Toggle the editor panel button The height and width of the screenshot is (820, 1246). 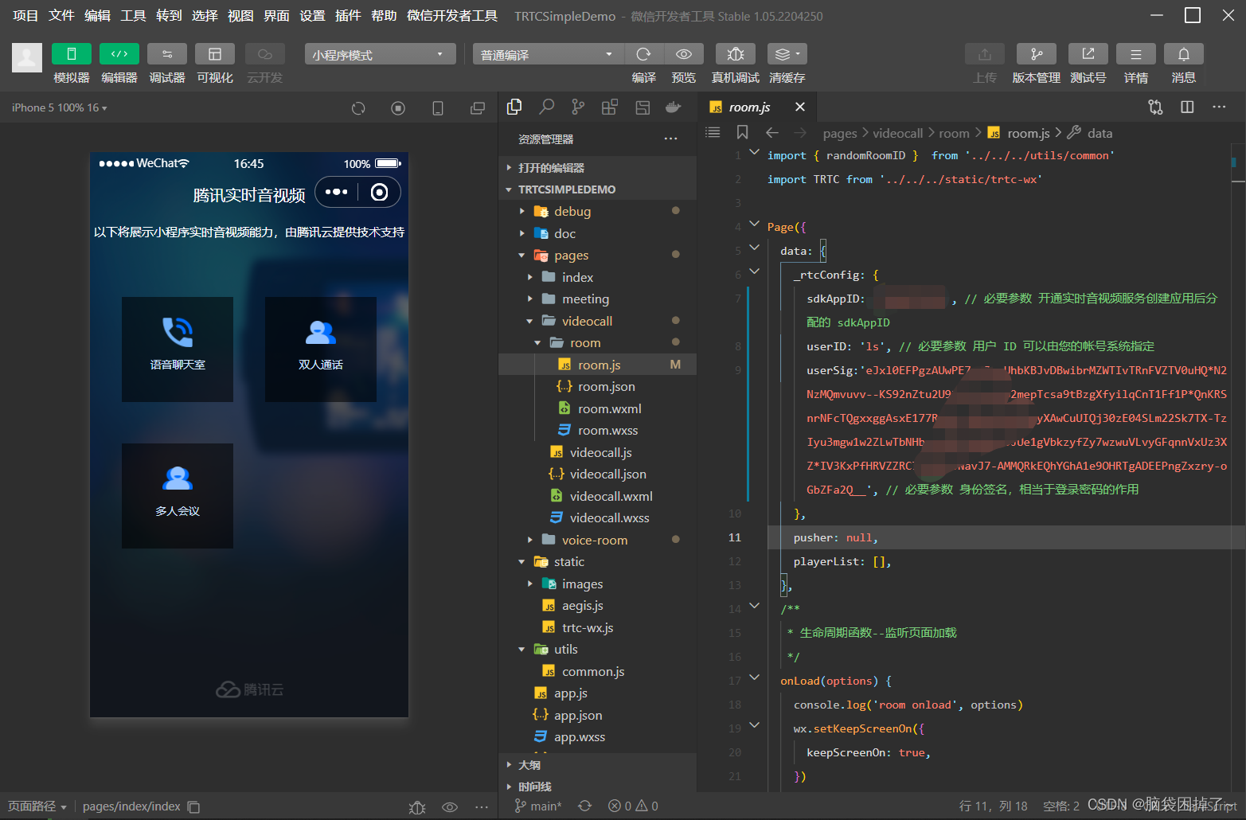[119, 53]
